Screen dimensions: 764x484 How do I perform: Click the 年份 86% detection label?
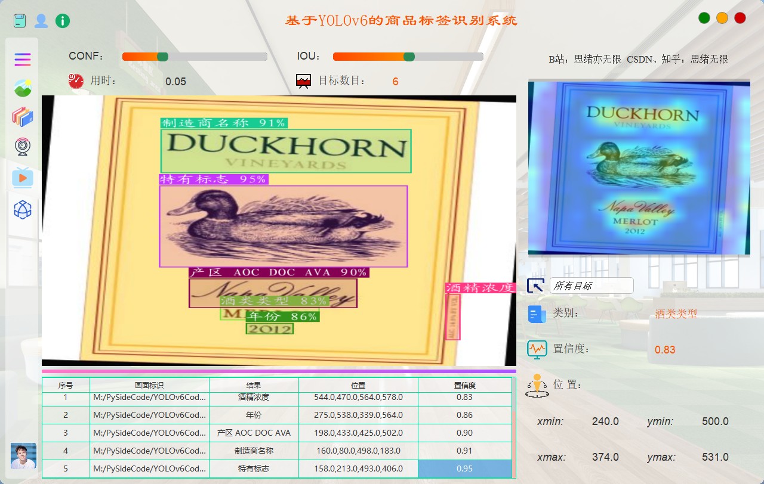tap(282, 317)
